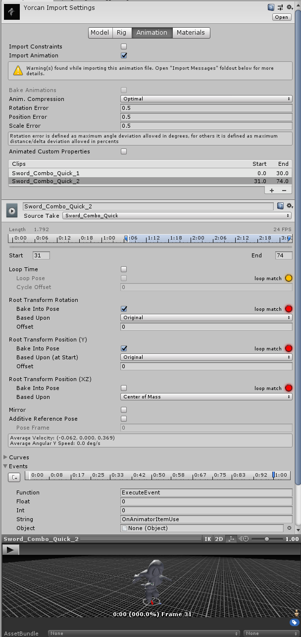301x637 pixels.
Task: Uncheck the Import Animation checkbox
Action: point(124,55)
